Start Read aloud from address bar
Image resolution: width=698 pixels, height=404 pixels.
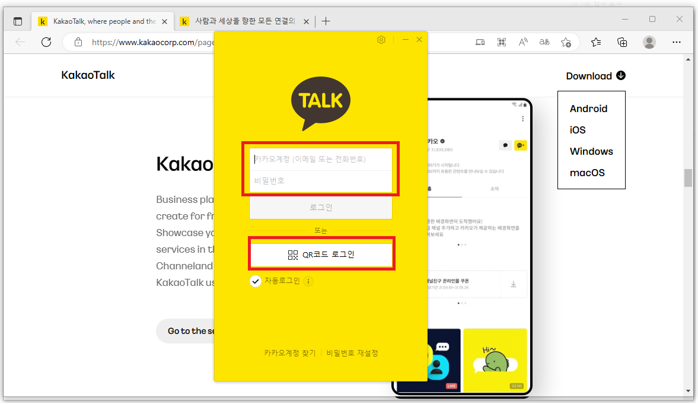point(523,42)
